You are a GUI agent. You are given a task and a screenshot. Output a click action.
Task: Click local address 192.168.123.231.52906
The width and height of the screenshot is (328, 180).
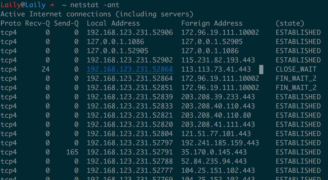pyautogui.click(x=130, y=32)
